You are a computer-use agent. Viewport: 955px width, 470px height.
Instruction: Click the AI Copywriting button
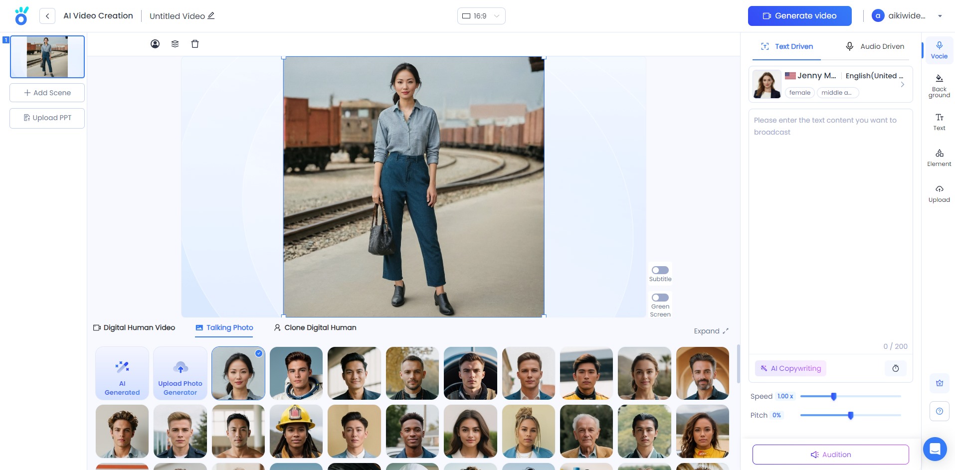(790, 368)
